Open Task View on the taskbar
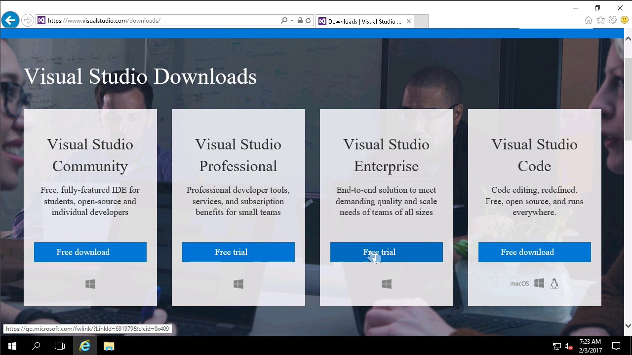632x355 pixels. (x=60, y=346)
